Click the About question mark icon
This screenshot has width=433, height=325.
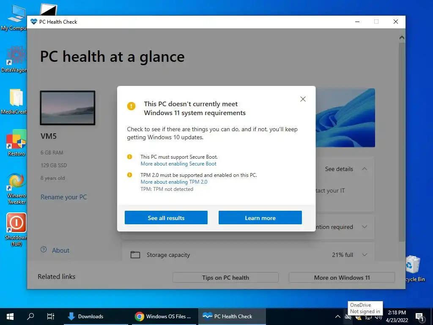coord(44,250)
